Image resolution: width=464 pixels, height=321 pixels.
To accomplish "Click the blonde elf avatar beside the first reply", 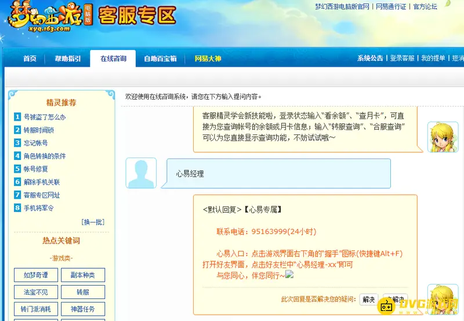I will coord(443,137).
